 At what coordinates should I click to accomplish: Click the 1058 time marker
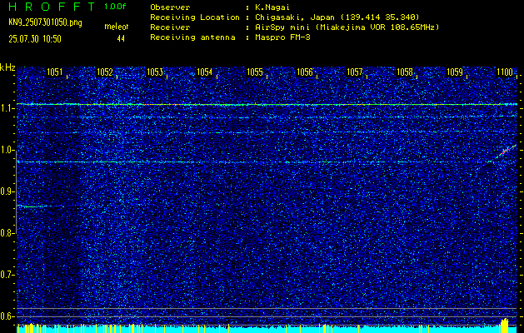405,72
